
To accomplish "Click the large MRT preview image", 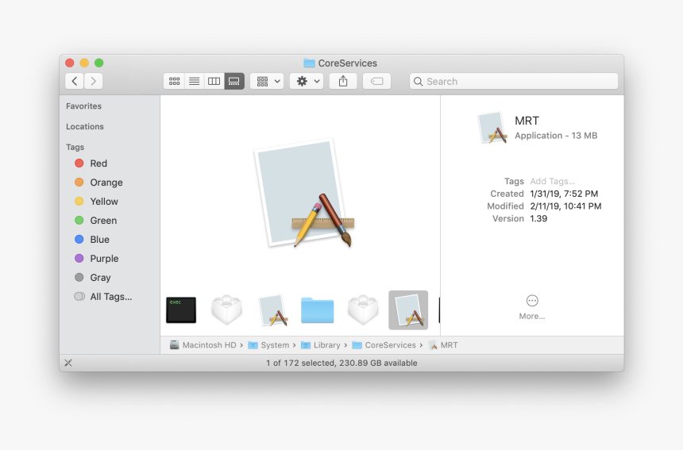I will coord(304,193).
